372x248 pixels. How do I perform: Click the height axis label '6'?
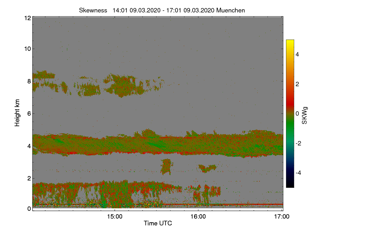coord(29,113)
